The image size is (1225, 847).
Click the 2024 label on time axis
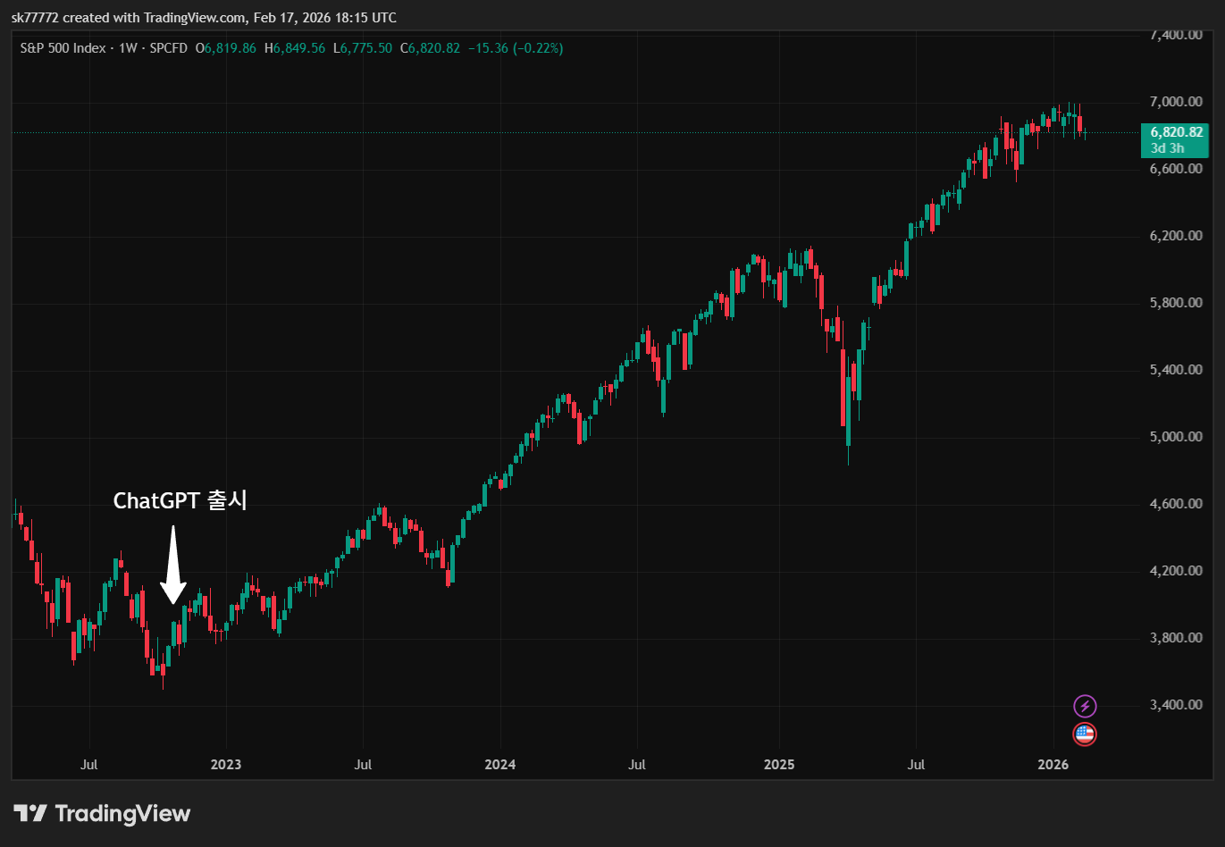(499, 765)
